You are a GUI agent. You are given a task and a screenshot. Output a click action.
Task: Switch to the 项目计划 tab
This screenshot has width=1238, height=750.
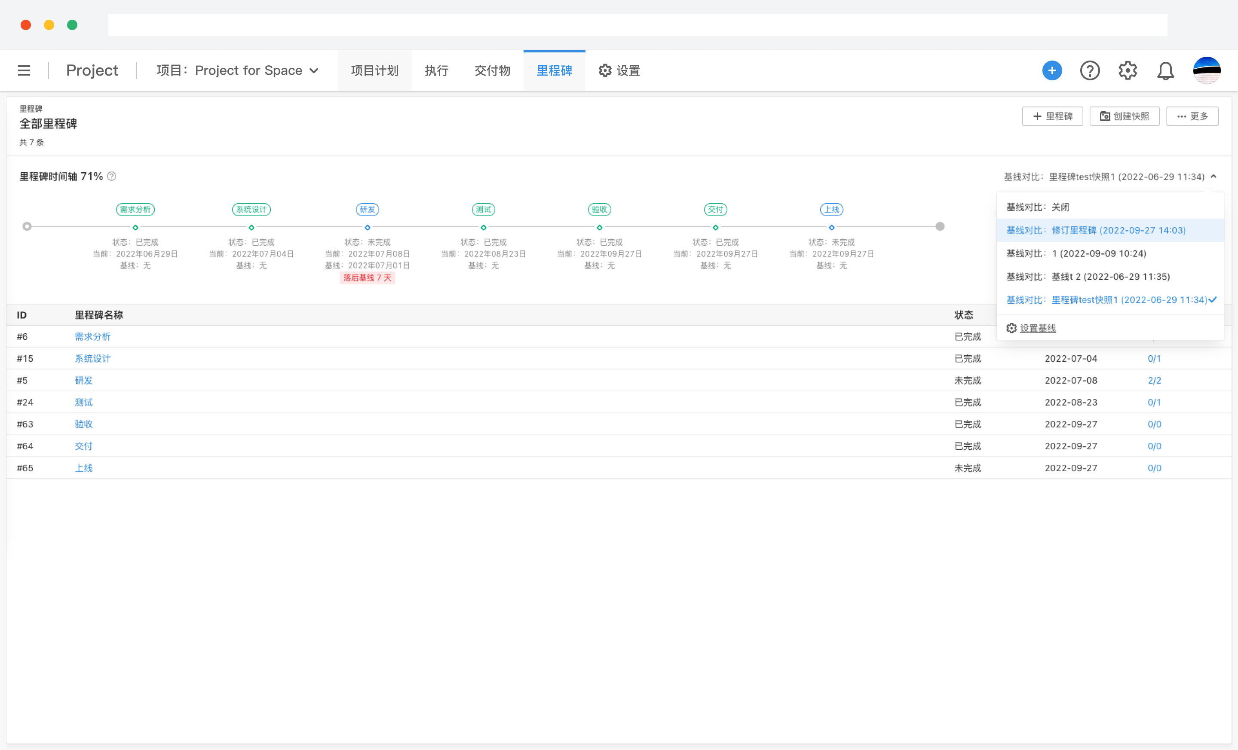pos(374,70)
